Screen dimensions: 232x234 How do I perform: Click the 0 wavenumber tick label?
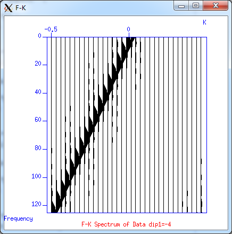[x=128, y=29]
